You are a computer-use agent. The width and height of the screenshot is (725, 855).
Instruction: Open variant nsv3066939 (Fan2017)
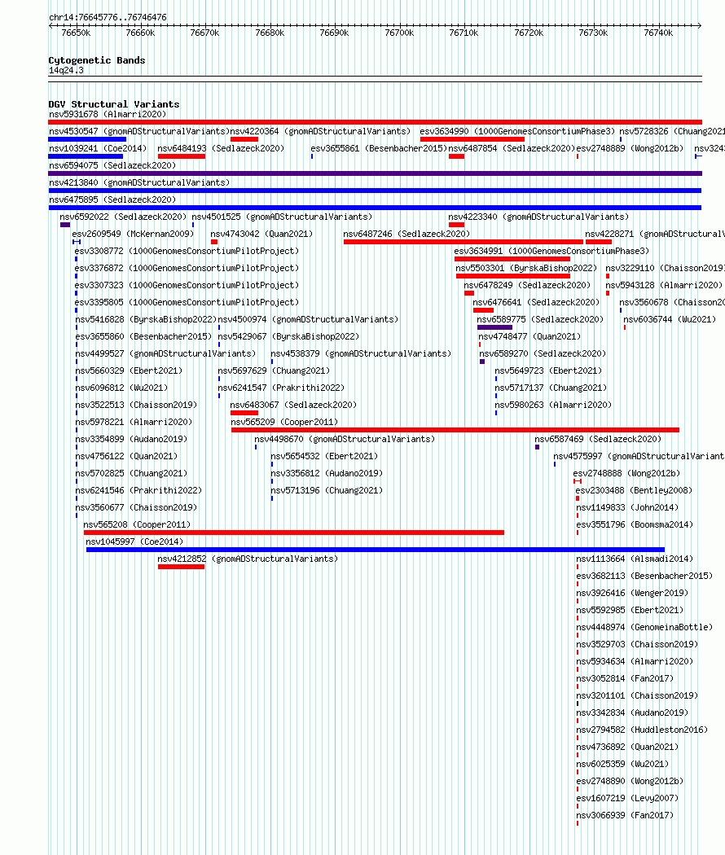tap(625, 815)
